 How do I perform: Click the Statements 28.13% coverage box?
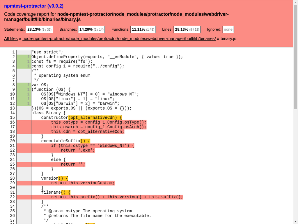39,29
